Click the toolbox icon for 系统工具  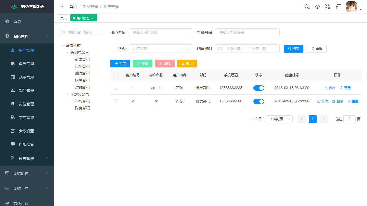click(x=7, y=188)
